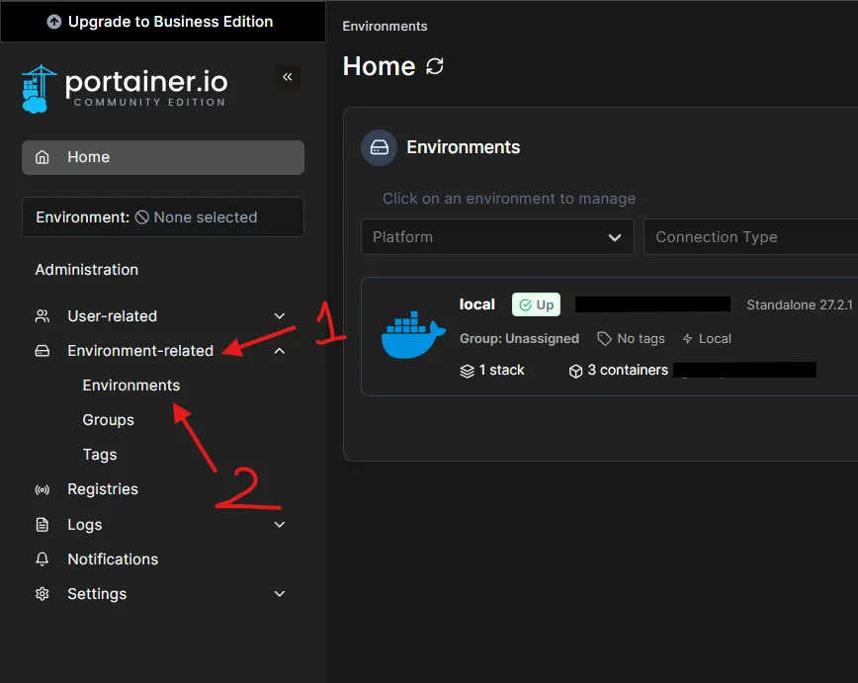Open Environments in the sidebar
The width and height of the screenshot is (858, 683).
coord(130,385)
